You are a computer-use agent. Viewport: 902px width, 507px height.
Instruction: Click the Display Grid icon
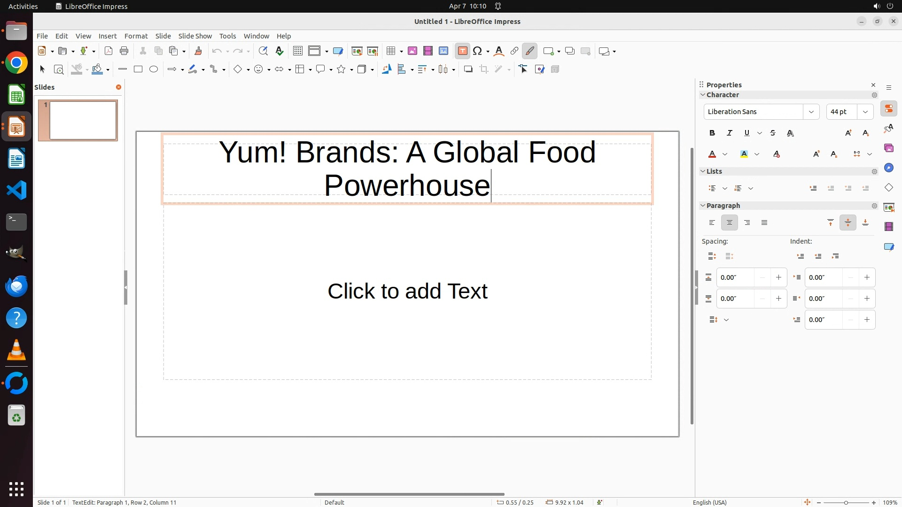point(297,51)
